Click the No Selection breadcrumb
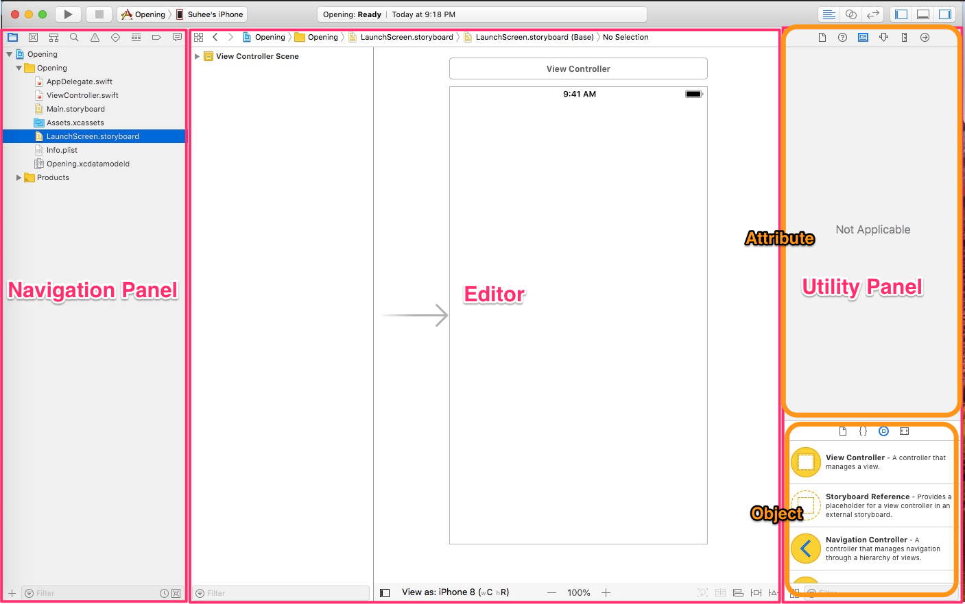 [626, 37]
